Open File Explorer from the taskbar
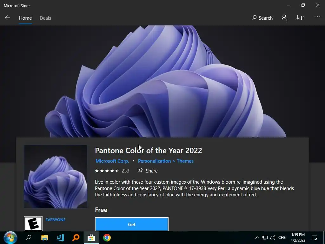The image size is (325, 244). 44,238
